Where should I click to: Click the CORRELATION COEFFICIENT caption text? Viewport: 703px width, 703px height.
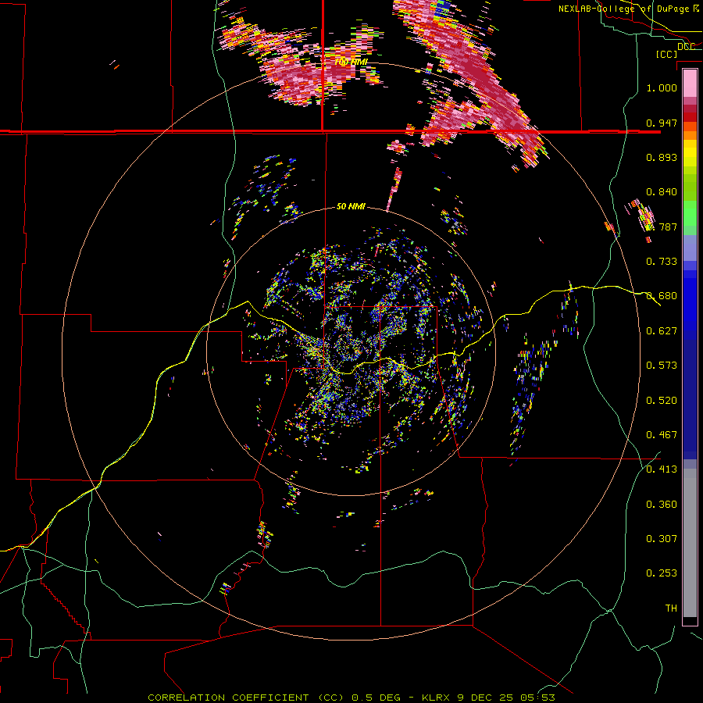tap(245, 698)
